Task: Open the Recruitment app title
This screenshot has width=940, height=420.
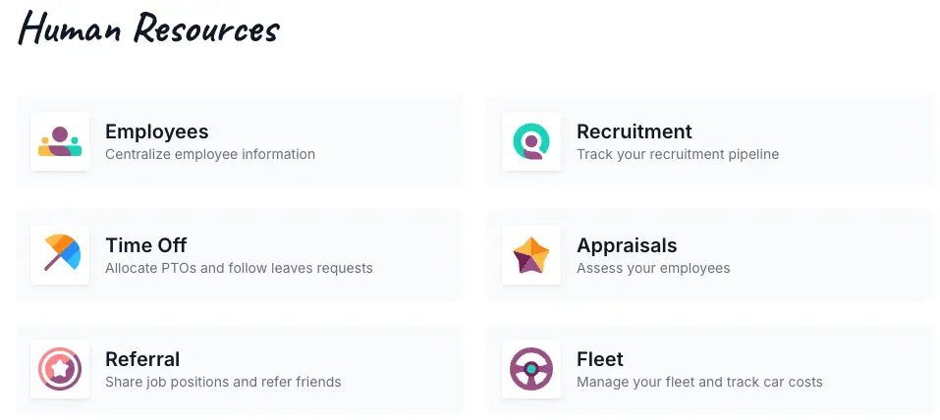Action: 635,131
